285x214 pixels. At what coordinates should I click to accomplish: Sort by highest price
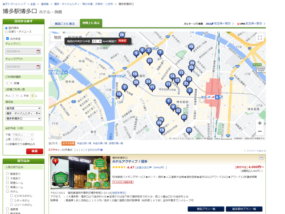pos(100,143)
